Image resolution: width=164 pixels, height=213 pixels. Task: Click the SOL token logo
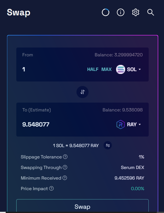point(121,69)
